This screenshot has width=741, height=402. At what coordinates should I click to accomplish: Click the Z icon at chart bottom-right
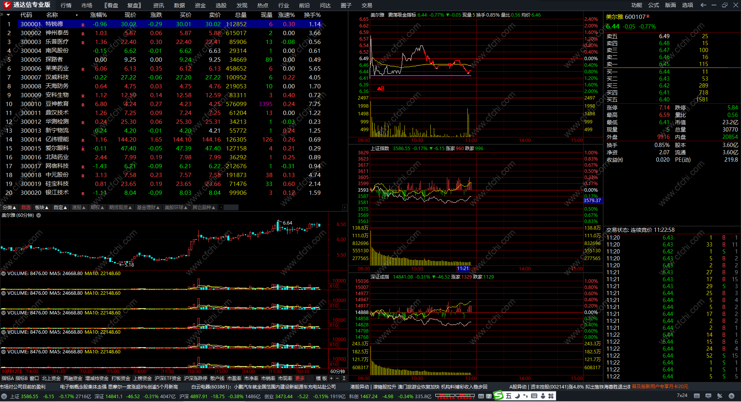tap(344, 378)
